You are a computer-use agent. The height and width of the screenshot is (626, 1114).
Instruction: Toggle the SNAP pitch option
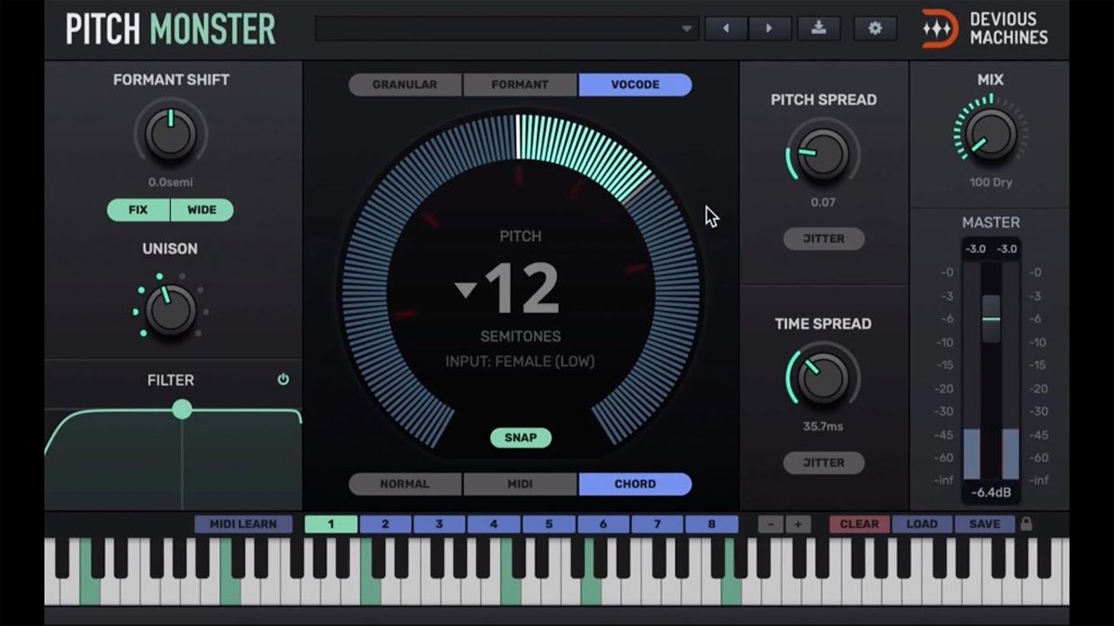[520, 437]
